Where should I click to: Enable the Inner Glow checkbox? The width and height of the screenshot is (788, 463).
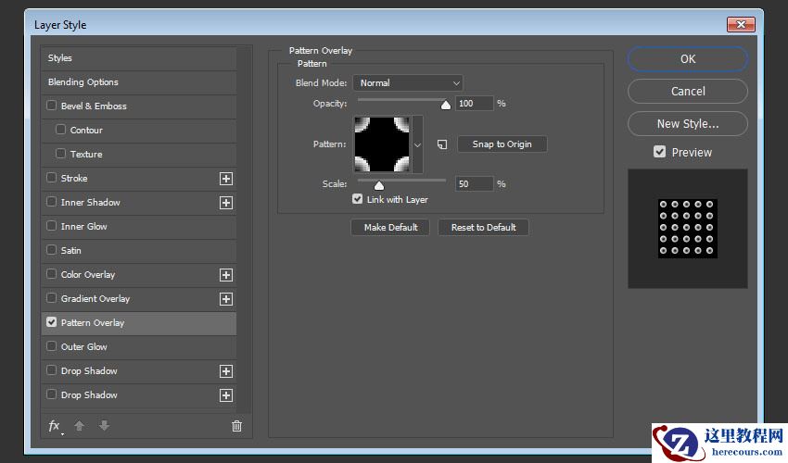tap(51, 226)
